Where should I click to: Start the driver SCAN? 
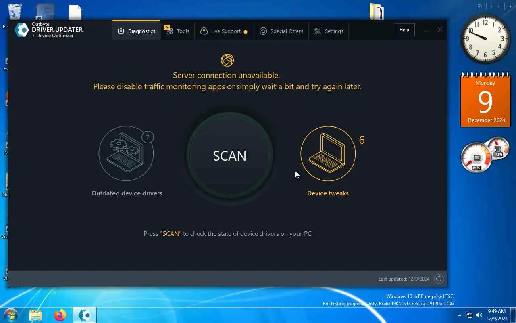pyautogui.click(x=229, y=156)
